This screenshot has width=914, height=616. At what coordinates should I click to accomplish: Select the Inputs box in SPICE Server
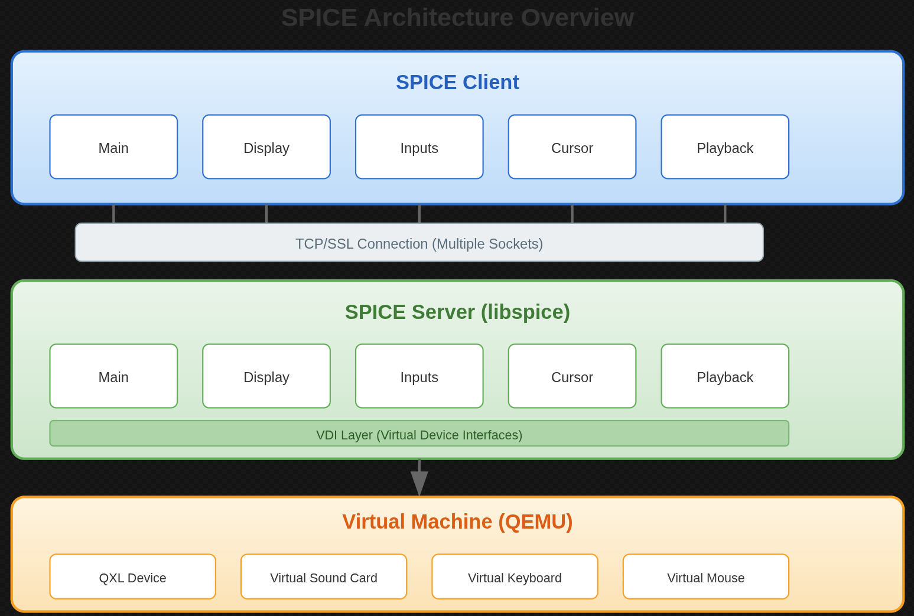(419, 376)
